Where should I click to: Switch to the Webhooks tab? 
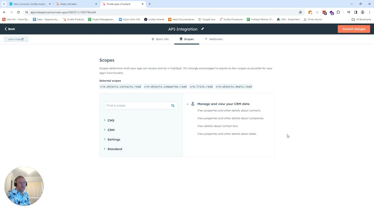214,39
